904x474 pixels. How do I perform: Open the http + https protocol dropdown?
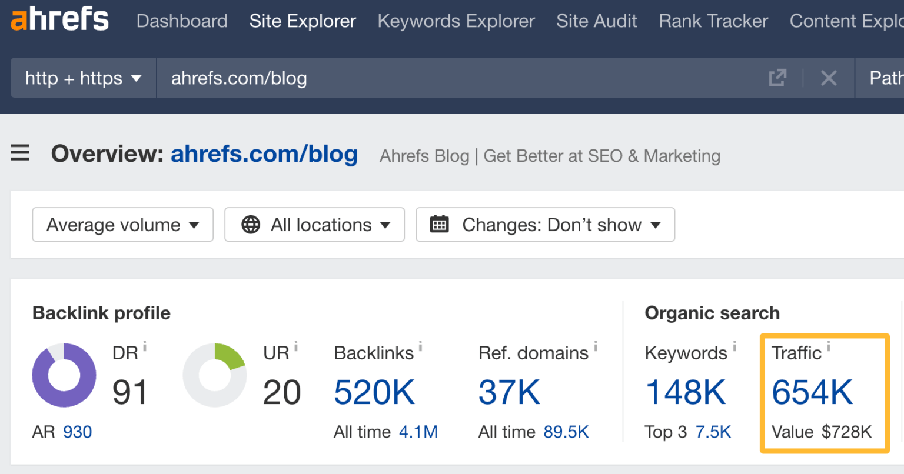(x=82, y=78)
